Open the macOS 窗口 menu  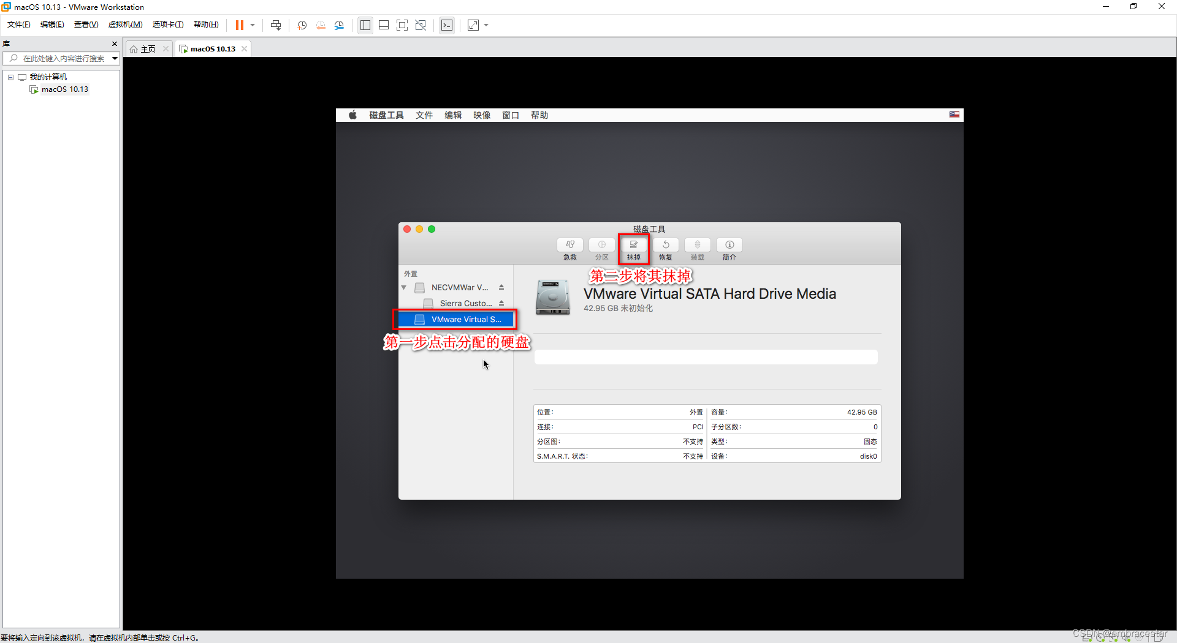click(511, 115)
